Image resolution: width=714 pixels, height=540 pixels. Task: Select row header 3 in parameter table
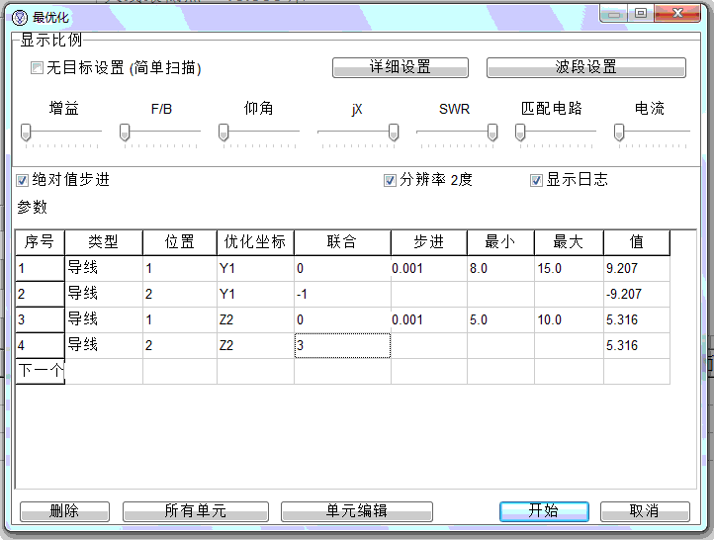(41, 319)
